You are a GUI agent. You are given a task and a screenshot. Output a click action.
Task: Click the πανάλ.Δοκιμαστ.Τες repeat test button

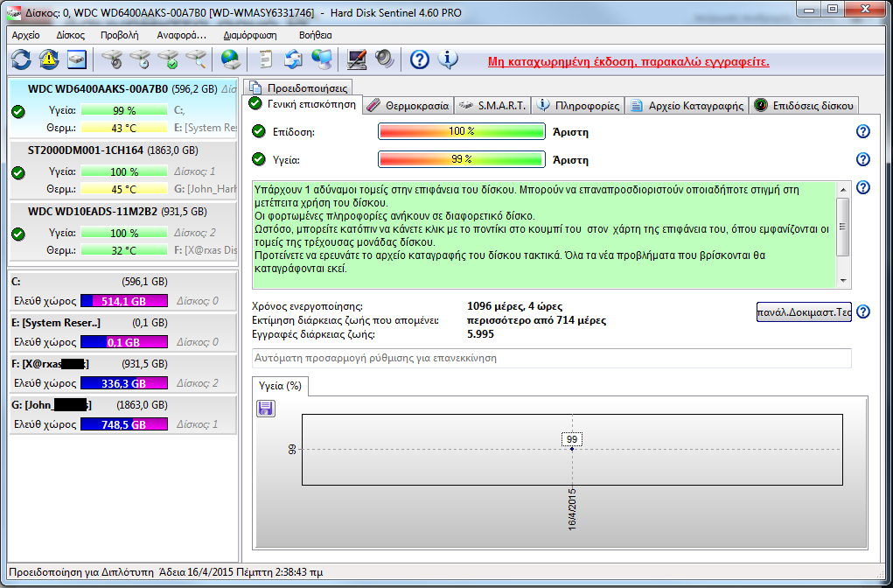click(804, 312)
